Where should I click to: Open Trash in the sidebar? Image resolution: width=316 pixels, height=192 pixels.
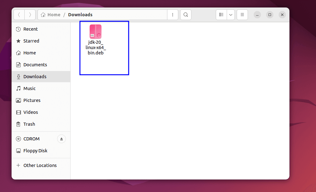(x=41, y=124)
